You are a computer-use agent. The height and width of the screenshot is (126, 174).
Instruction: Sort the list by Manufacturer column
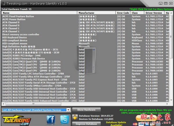click(x=96, y=13)
